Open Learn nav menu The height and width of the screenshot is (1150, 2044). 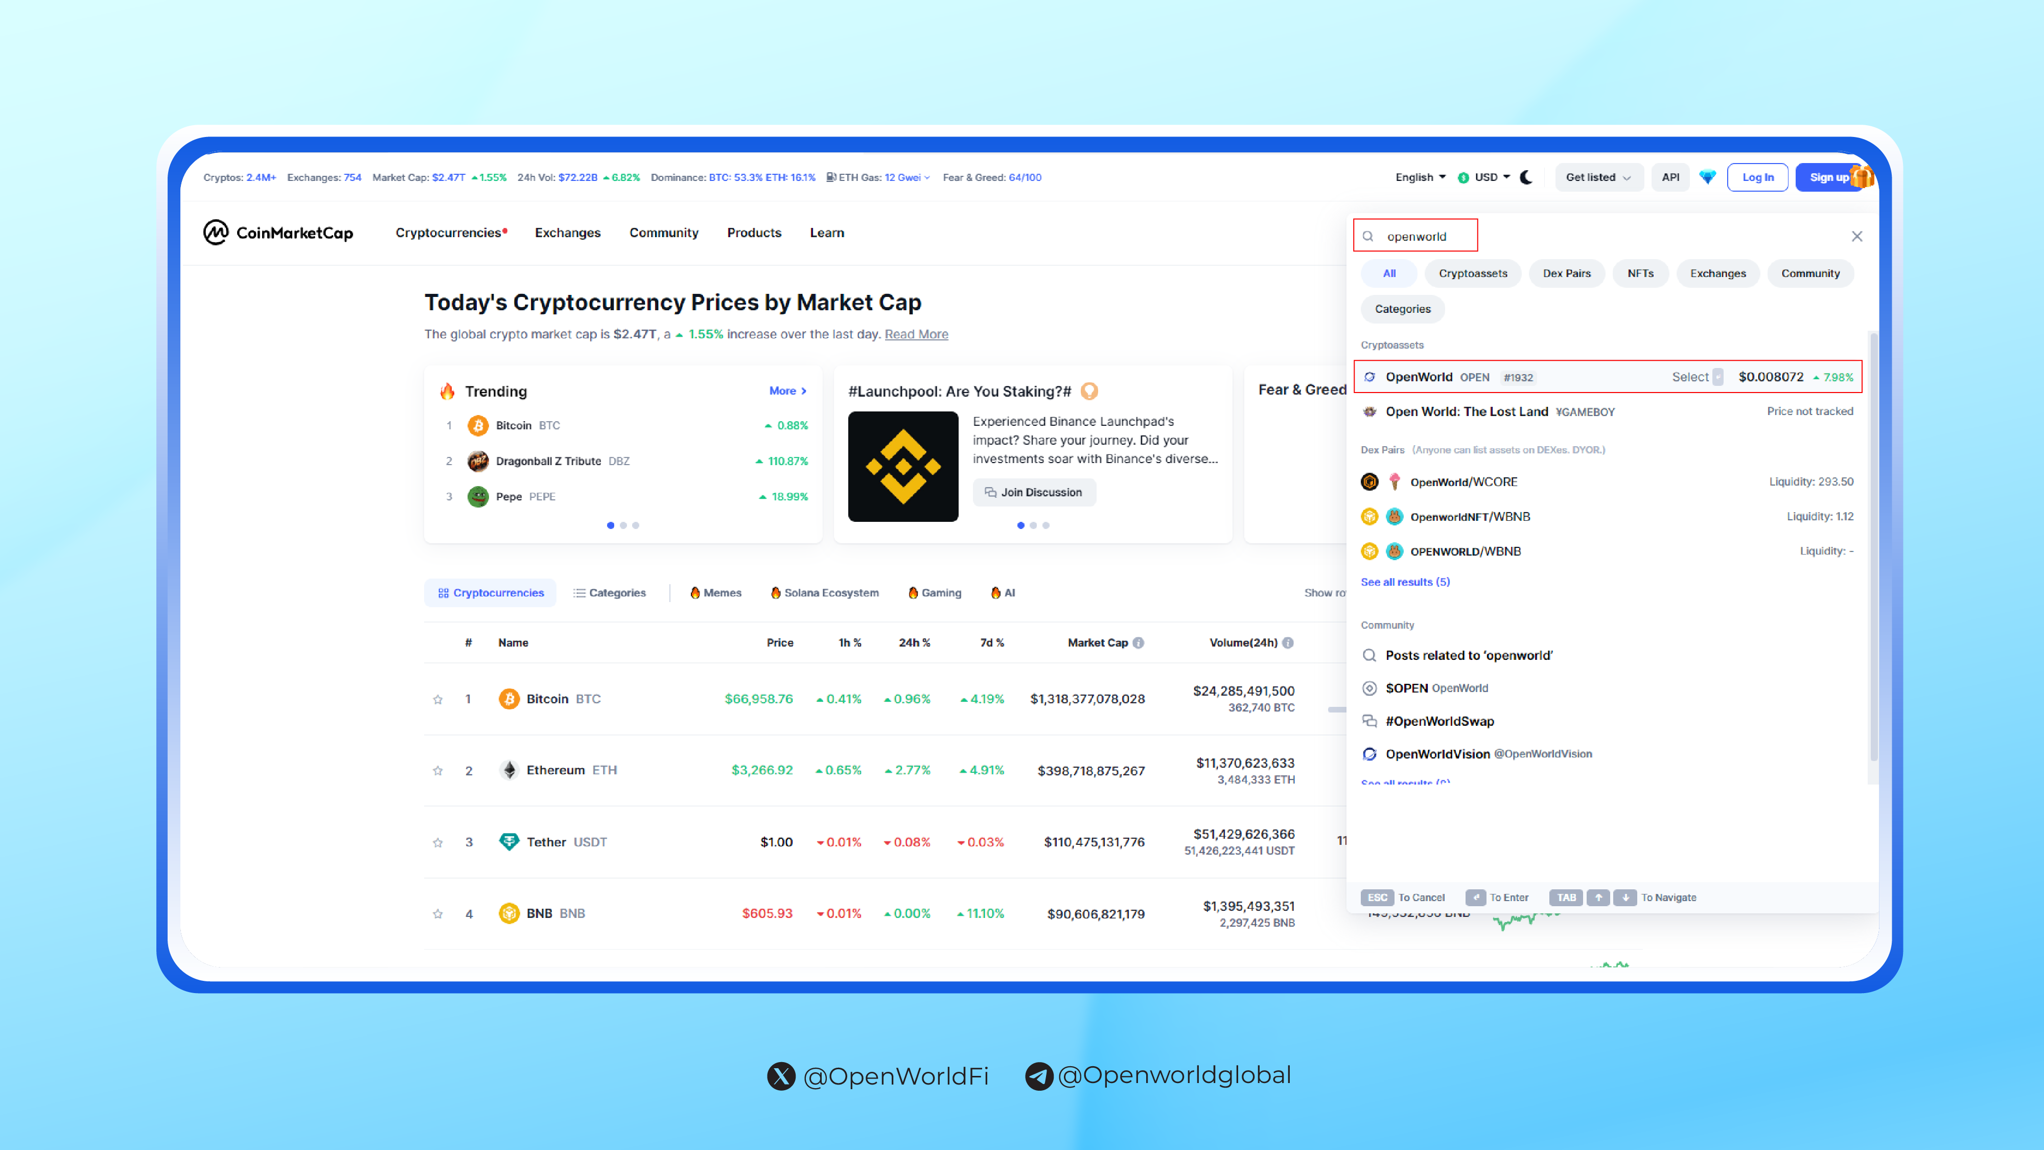coord(827,233)
